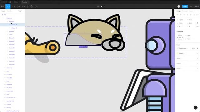Switch to the Layers tab

pyautogui.click(x=3, y=11)
